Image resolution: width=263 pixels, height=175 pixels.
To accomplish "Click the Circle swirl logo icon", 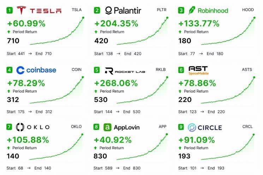I will [192, 127].
